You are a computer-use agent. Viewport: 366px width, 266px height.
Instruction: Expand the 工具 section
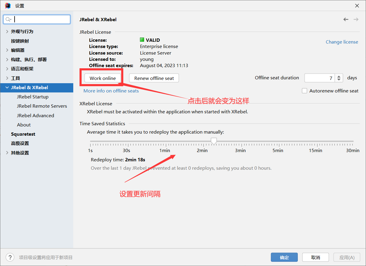click(x=7, y=78)
